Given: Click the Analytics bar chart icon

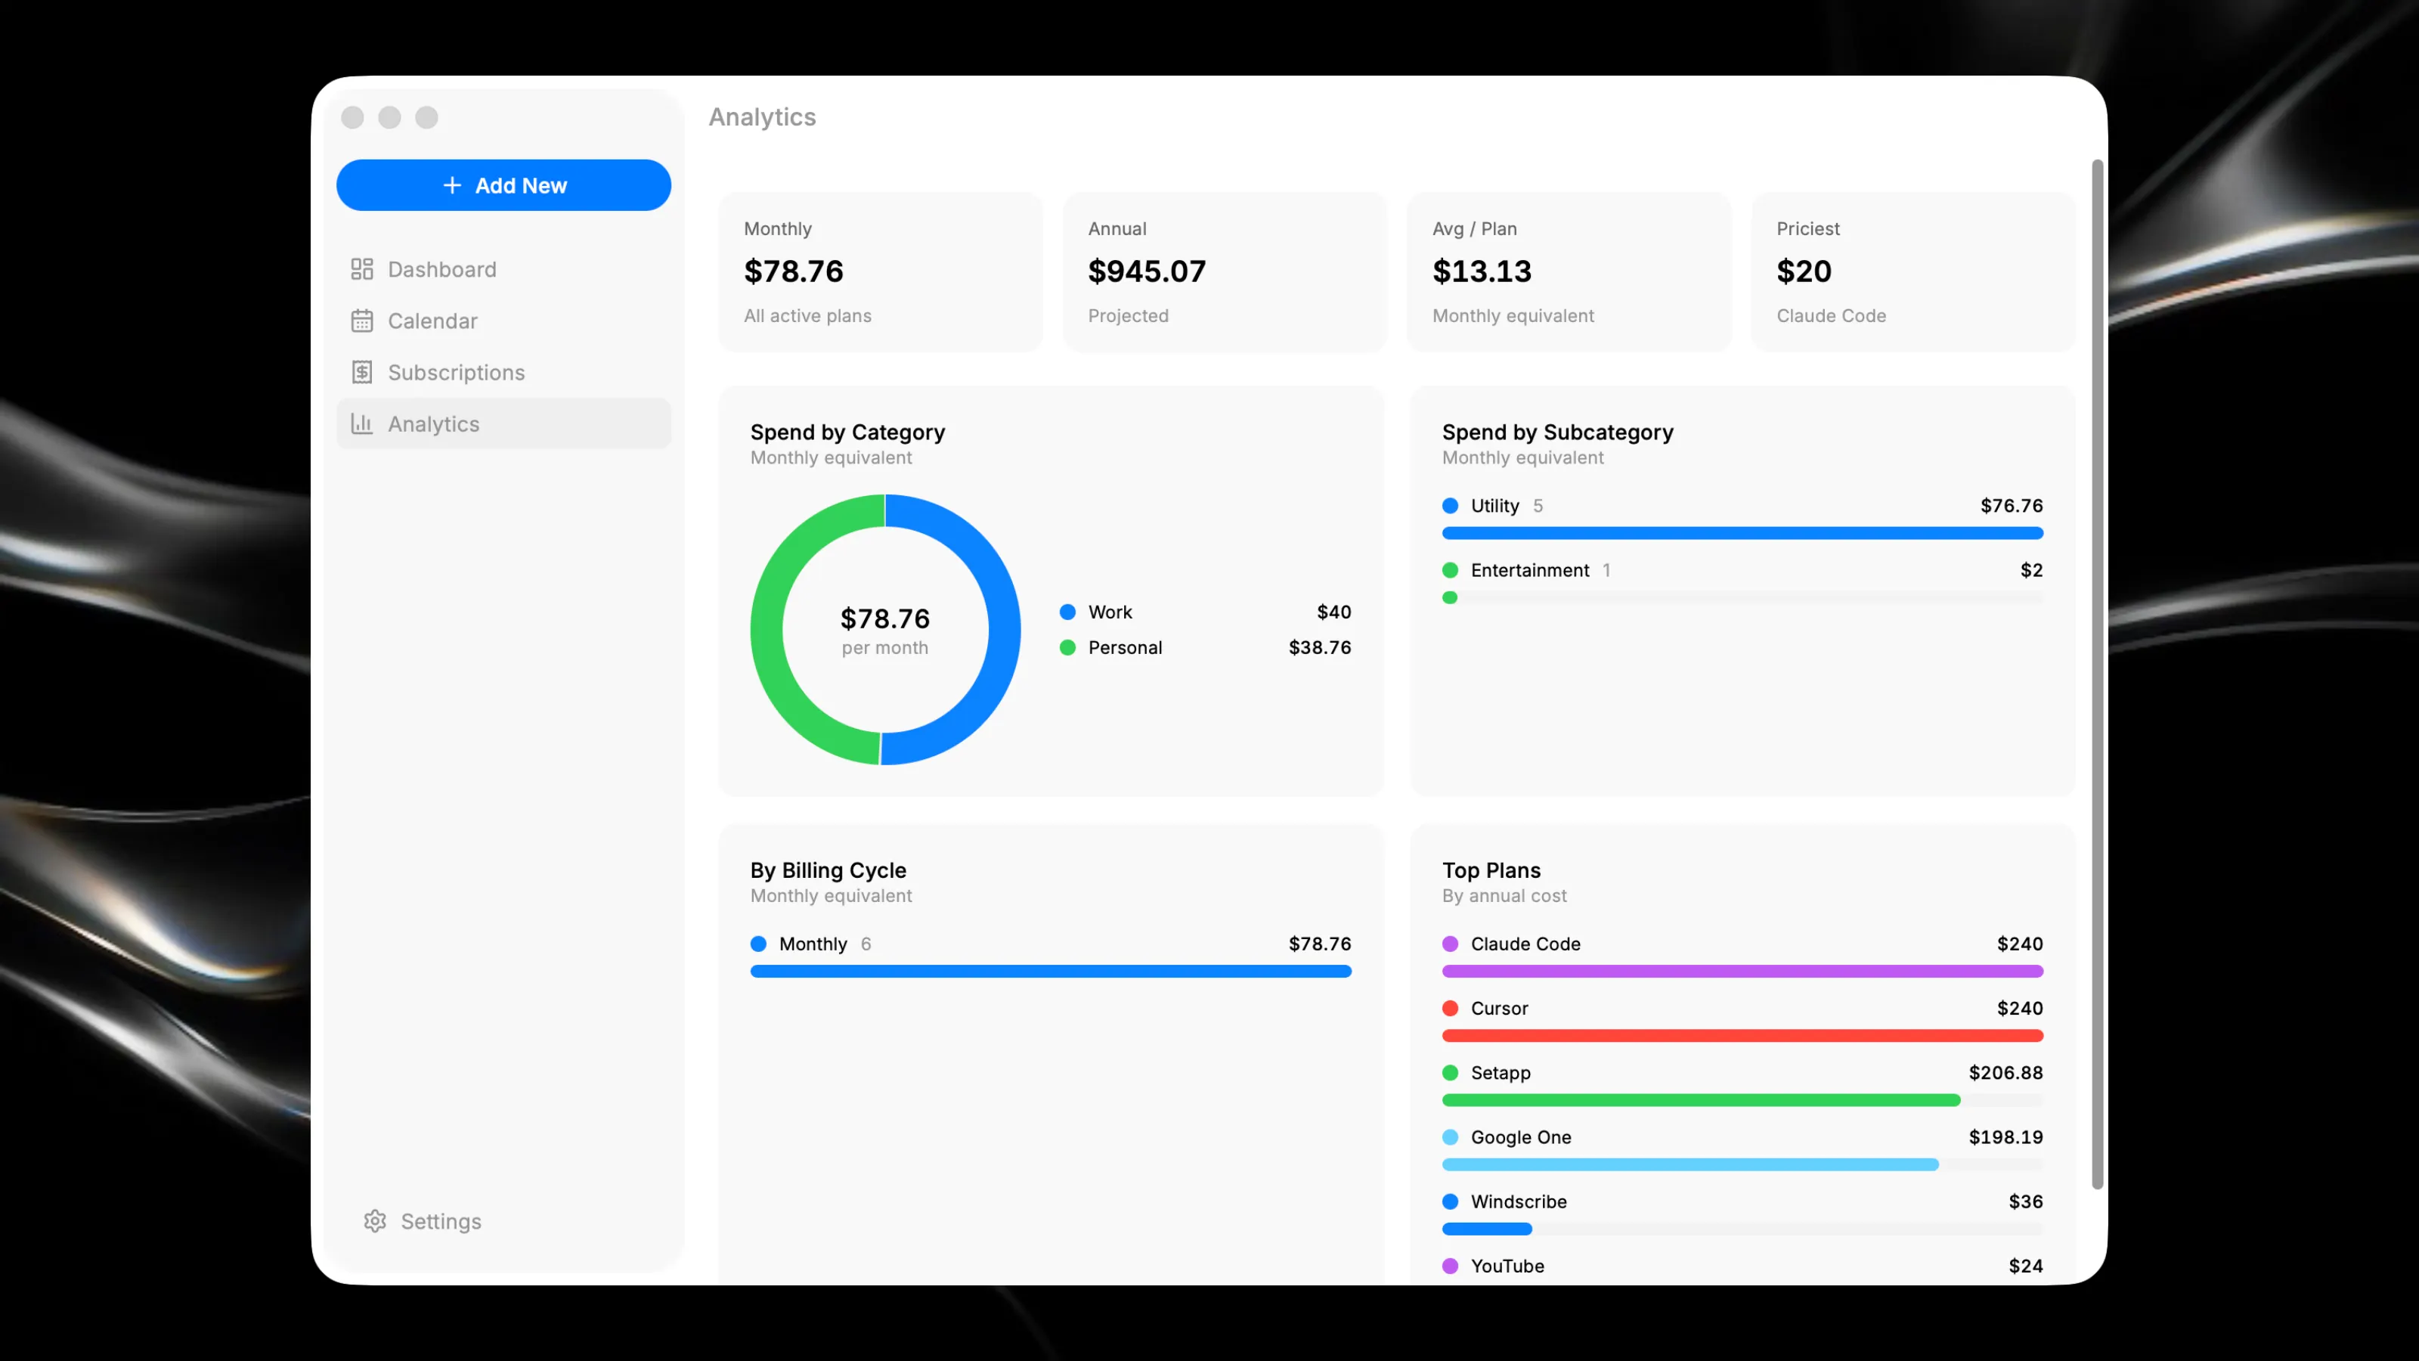Looking at the screenshot, I should 361,424.
